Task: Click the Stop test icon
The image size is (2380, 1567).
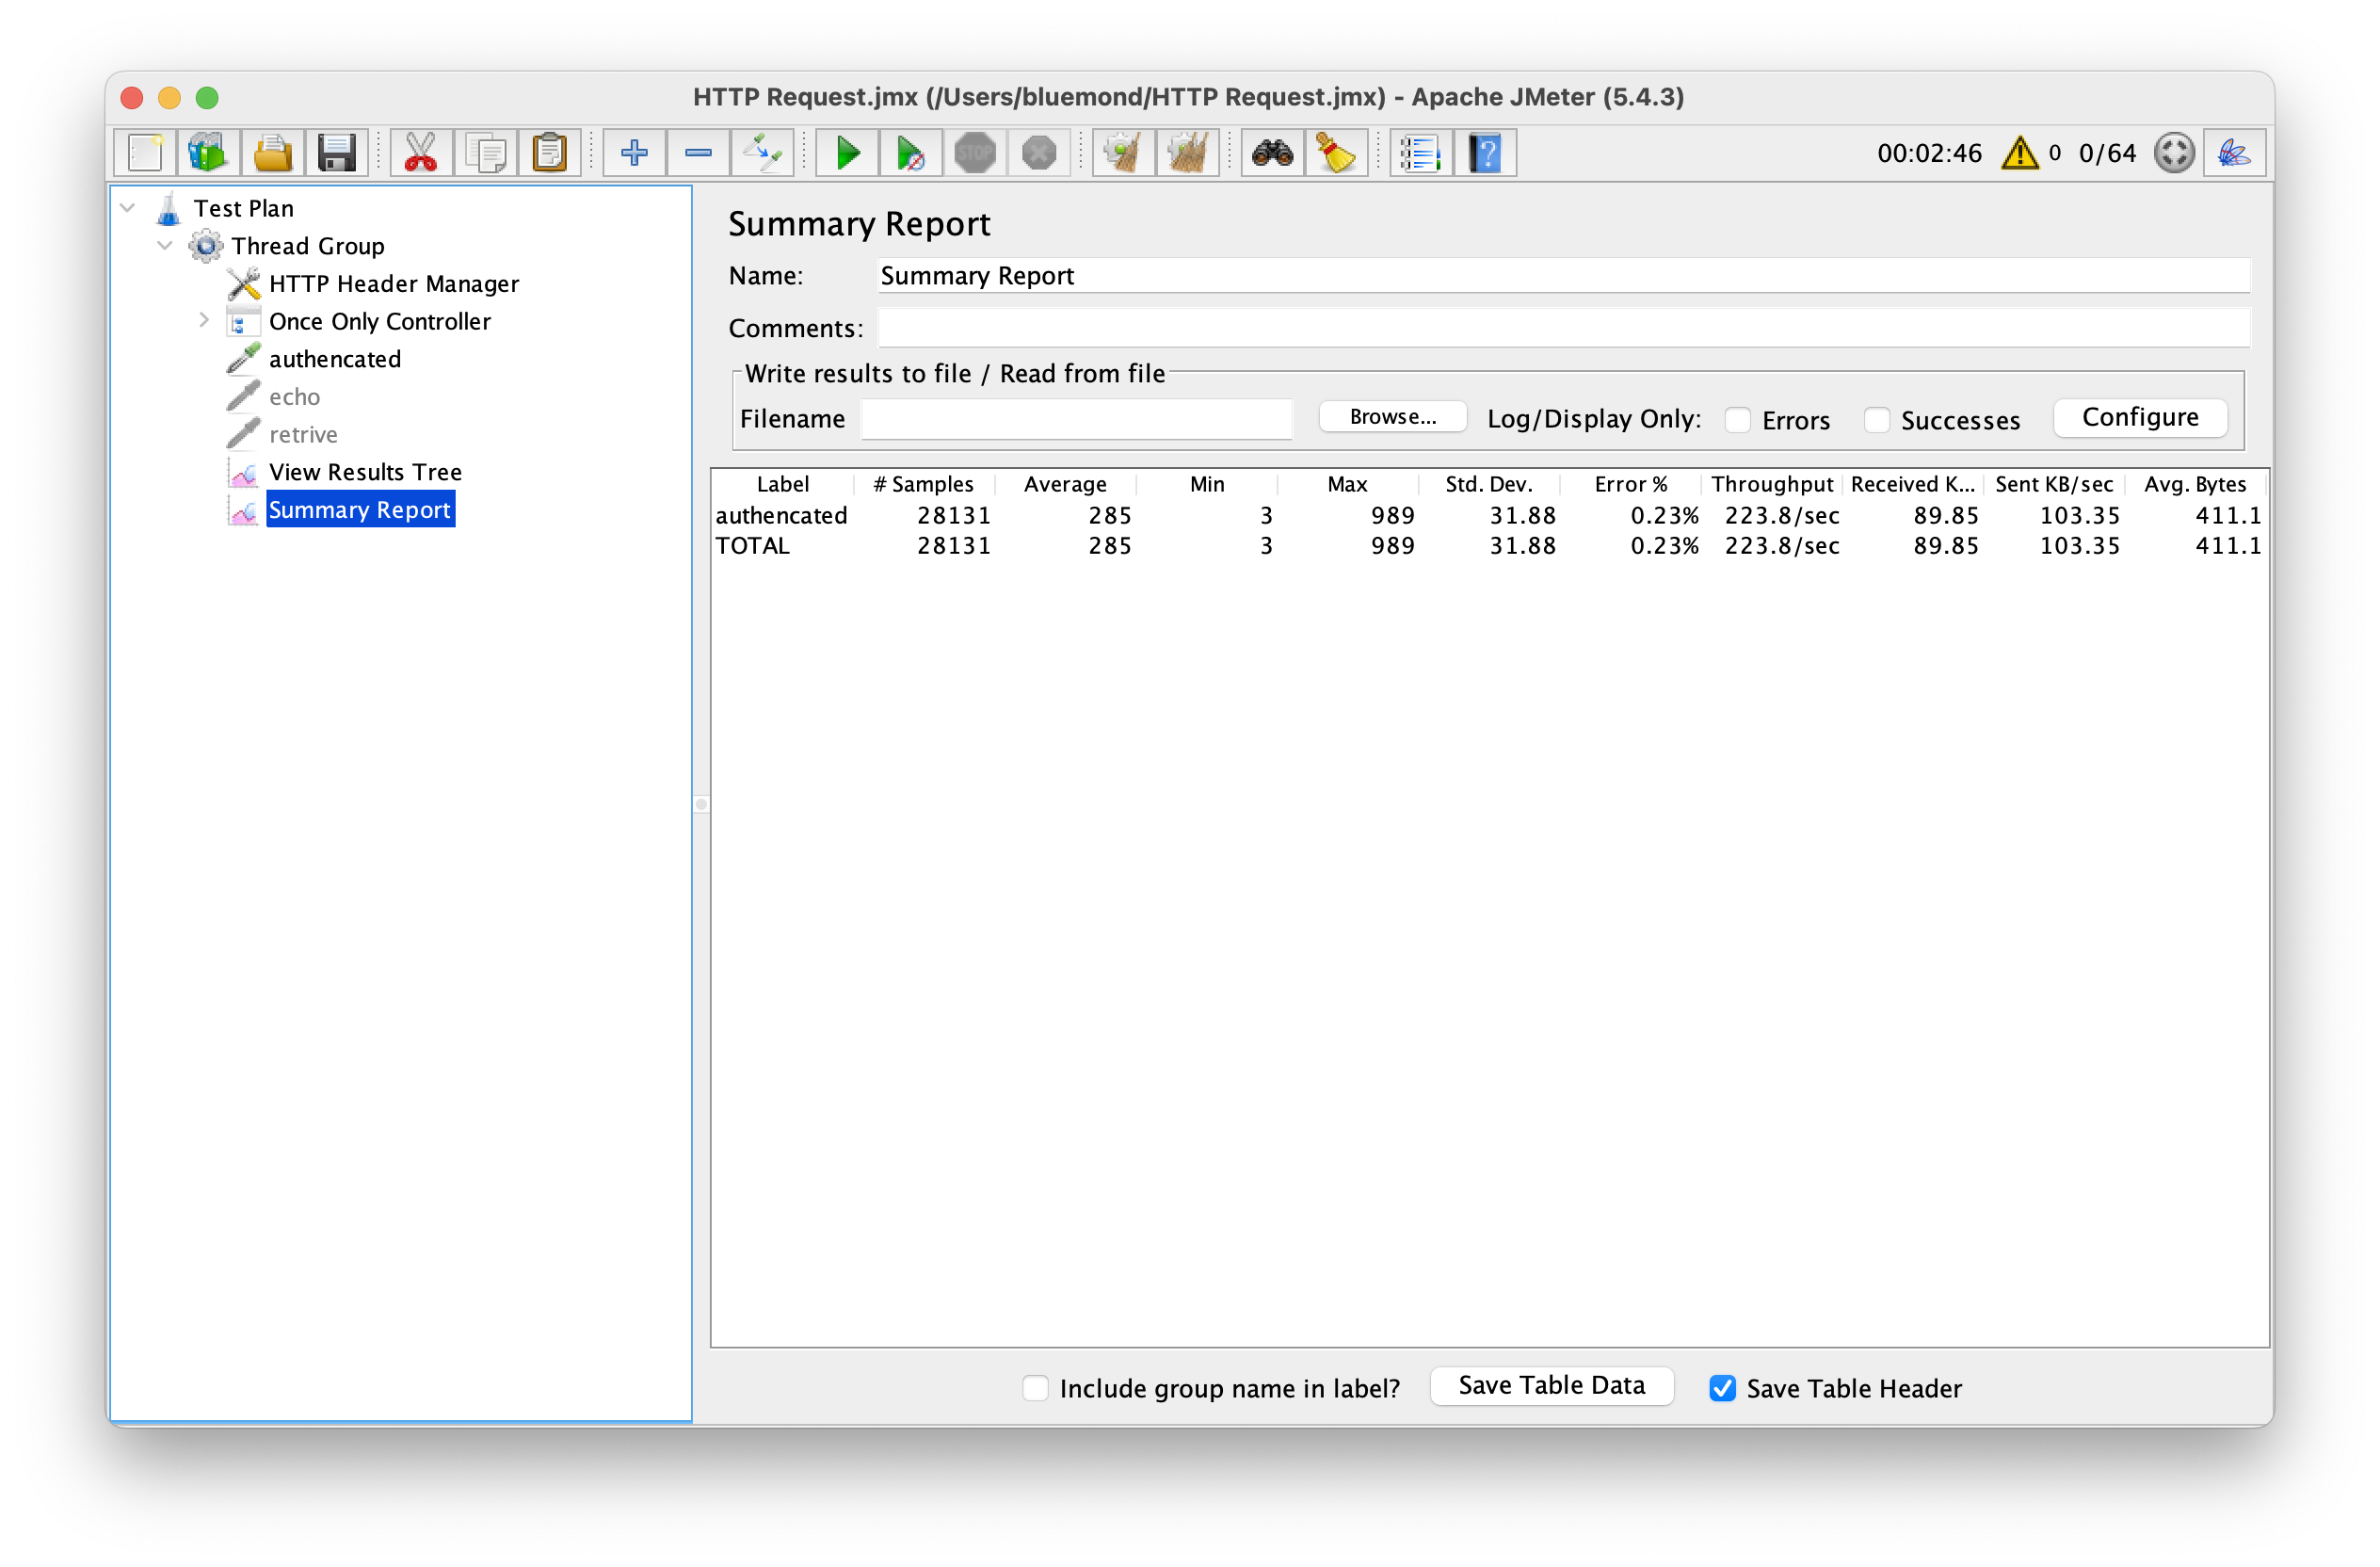Action: coord(975,153)
